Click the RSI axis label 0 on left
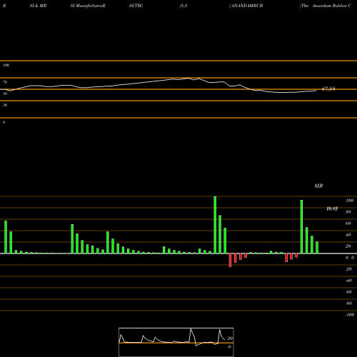 (4, 122)
